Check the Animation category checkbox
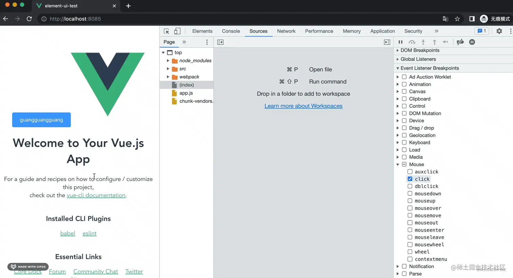Screen dimensions: 513x278 click(x=404, y=84)
